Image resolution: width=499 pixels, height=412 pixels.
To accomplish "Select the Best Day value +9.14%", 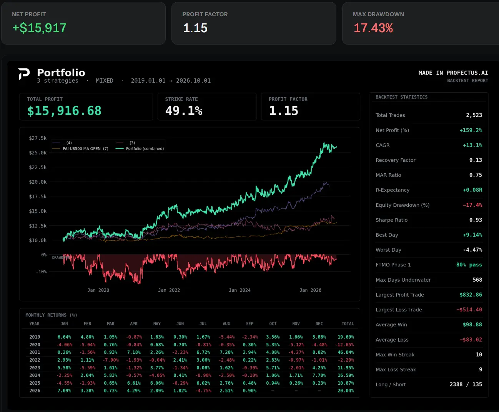I will click(472, 235).
